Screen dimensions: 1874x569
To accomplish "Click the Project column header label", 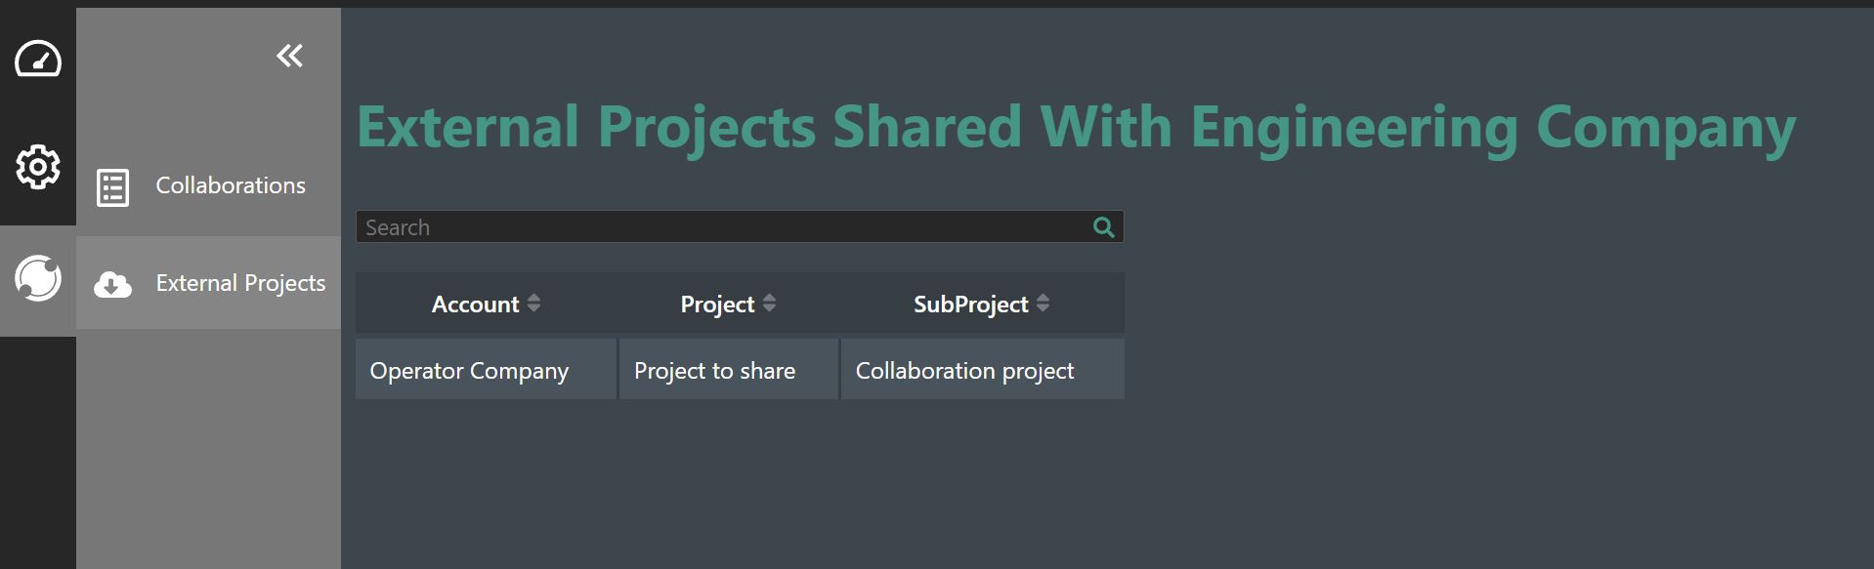I will click(x=716, y=305).
